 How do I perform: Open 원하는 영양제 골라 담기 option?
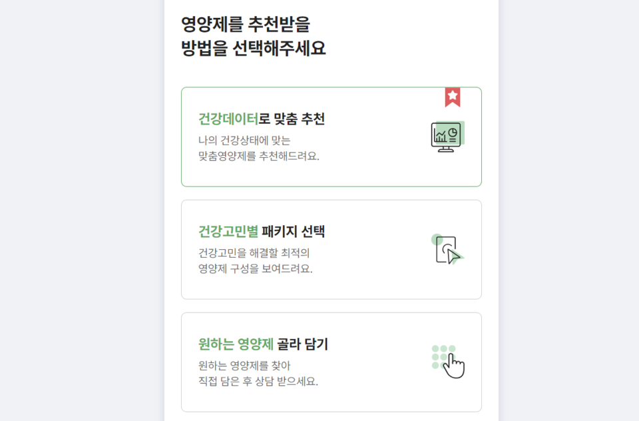coord(331,361)
